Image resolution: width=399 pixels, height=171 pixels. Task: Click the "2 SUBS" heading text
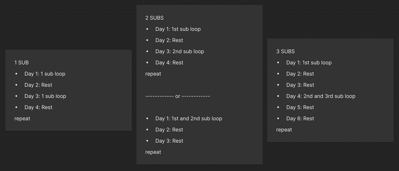(x=154, y=18)
